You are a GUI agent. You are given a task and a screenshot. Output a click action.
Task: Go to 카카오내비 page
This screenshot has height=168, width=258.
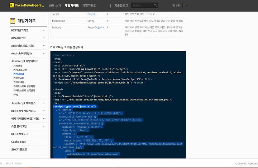[x=19, y=82]
